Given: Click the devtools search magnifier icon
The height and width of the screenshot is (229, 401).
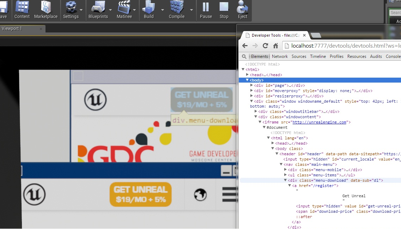Looking at the screenshot, I should pyautogui.click(x=244, y=56).
